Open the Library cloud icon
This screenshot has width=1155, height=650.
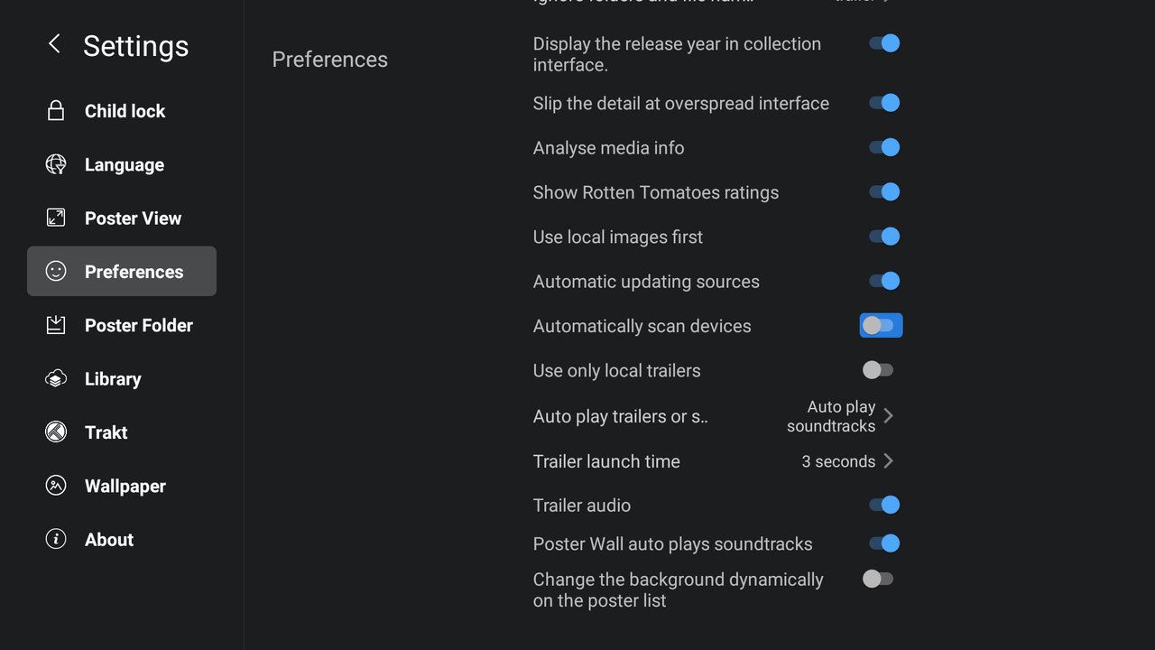click(x=56, y=378)
